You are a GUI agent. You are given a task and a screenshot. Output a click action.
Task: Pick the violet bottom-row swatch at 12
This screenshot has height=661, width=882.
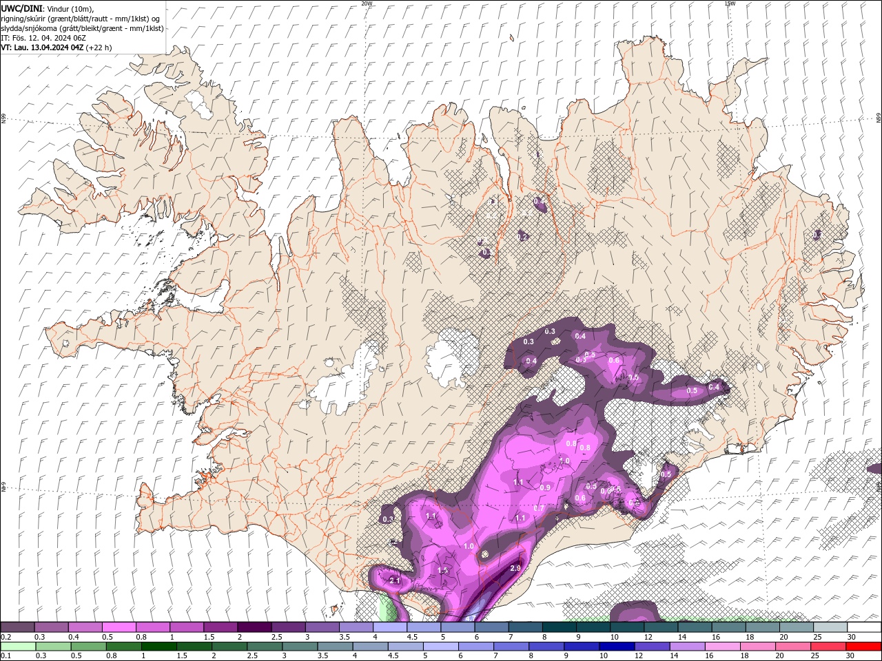pyautogui.click(x=653, y=647)
